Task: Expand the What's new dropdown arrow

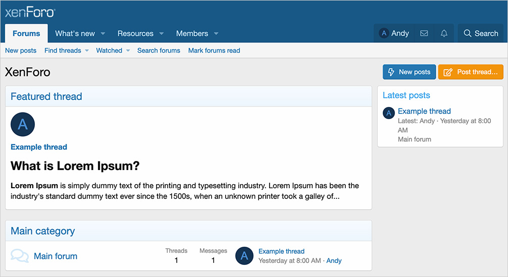Action: 103,34
